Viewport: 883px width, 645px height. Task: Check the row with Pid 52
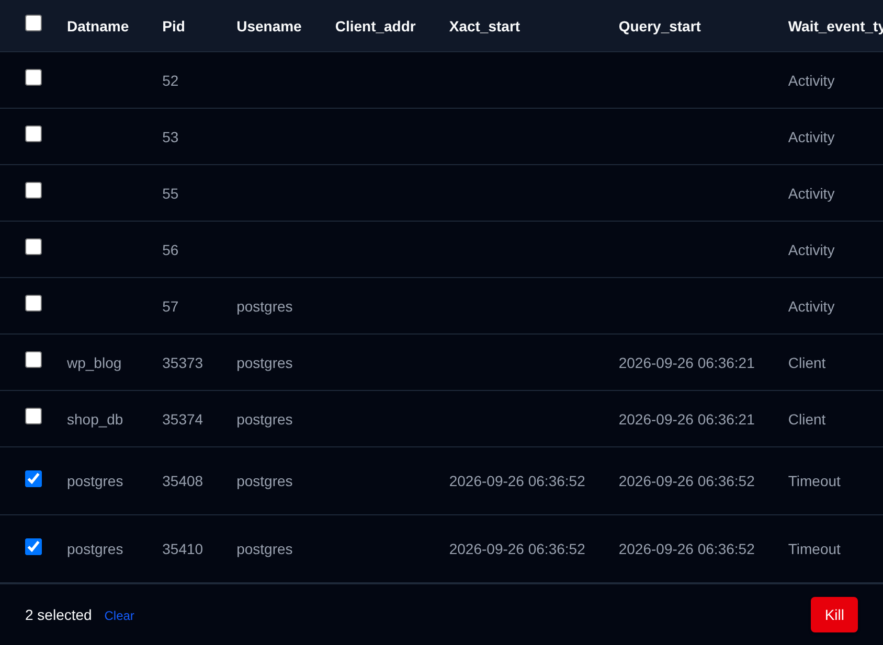[x=33, y=77]
